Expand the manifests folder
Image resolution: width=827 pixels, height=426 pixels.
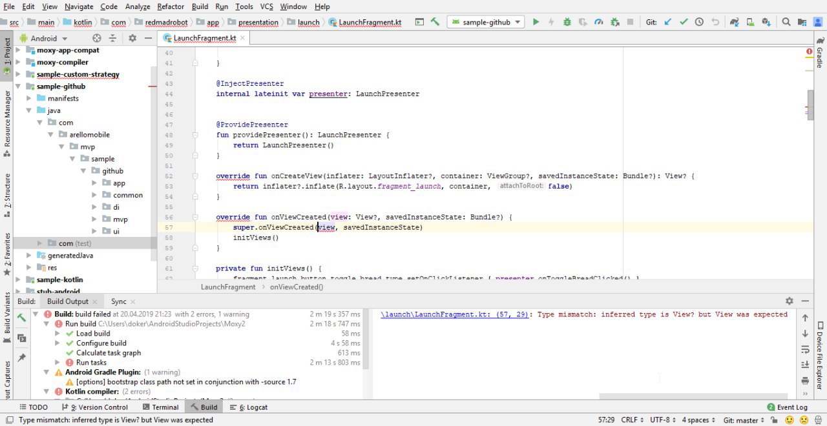tap(29, 98)
